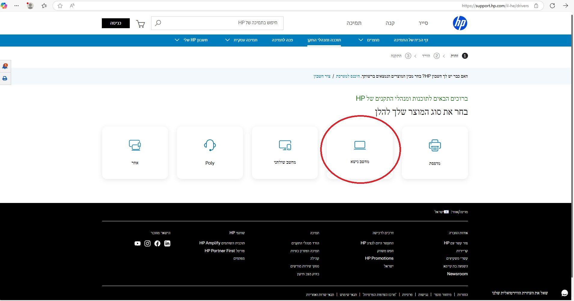
Task: Open the סייר top navigation item
Action: (x=423, y=23)
